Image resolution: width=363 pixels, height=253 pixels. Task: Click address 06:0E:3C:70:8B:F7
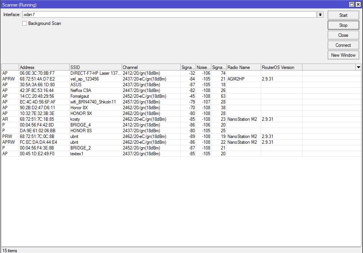37,73
